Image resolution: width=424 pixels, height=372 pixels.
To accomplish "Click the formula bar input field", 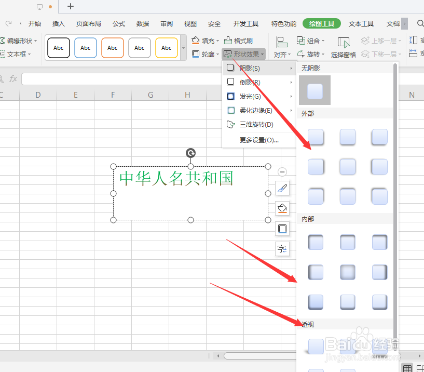I will coord(121,79).
